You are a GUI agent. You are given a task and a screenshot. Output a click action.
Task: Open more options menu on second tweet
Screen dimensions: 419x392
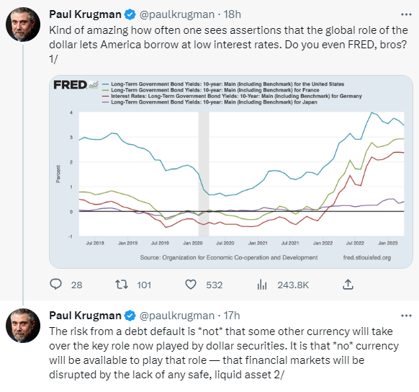[406, 316]
